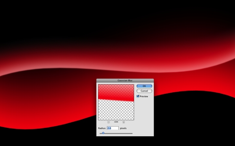Cancel the Gaussian Blur dialog
The width and height of the screenshot is (235, 146).
[144, 91]
